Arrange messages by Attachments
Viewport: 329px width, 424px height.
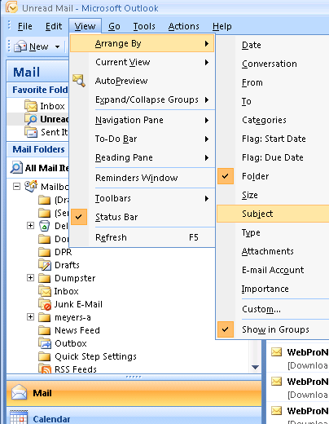coord(273,251)
